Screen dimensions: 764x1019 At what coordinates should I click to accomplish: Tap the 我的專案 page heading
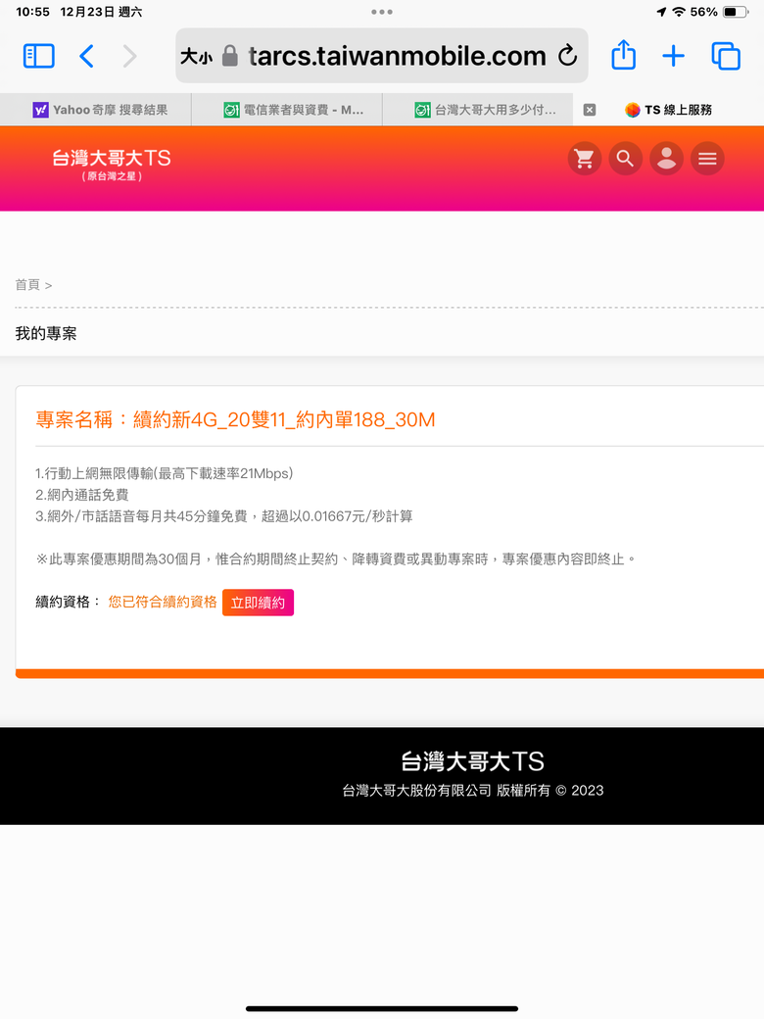click(46, 333)
